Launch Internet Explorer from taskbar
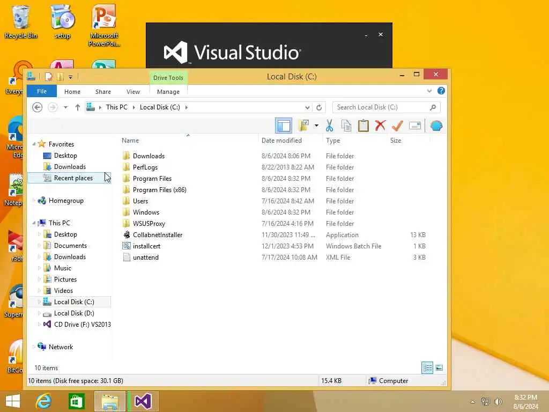The height and width of the screenshot is (412, 549). coord(44,401)
